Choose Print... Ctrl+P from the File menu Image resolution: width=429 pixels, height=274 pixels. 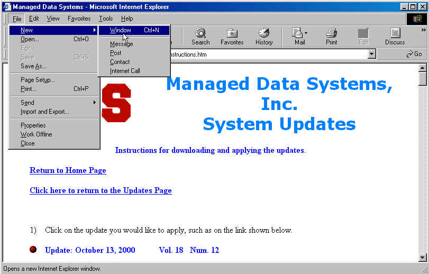53,89
